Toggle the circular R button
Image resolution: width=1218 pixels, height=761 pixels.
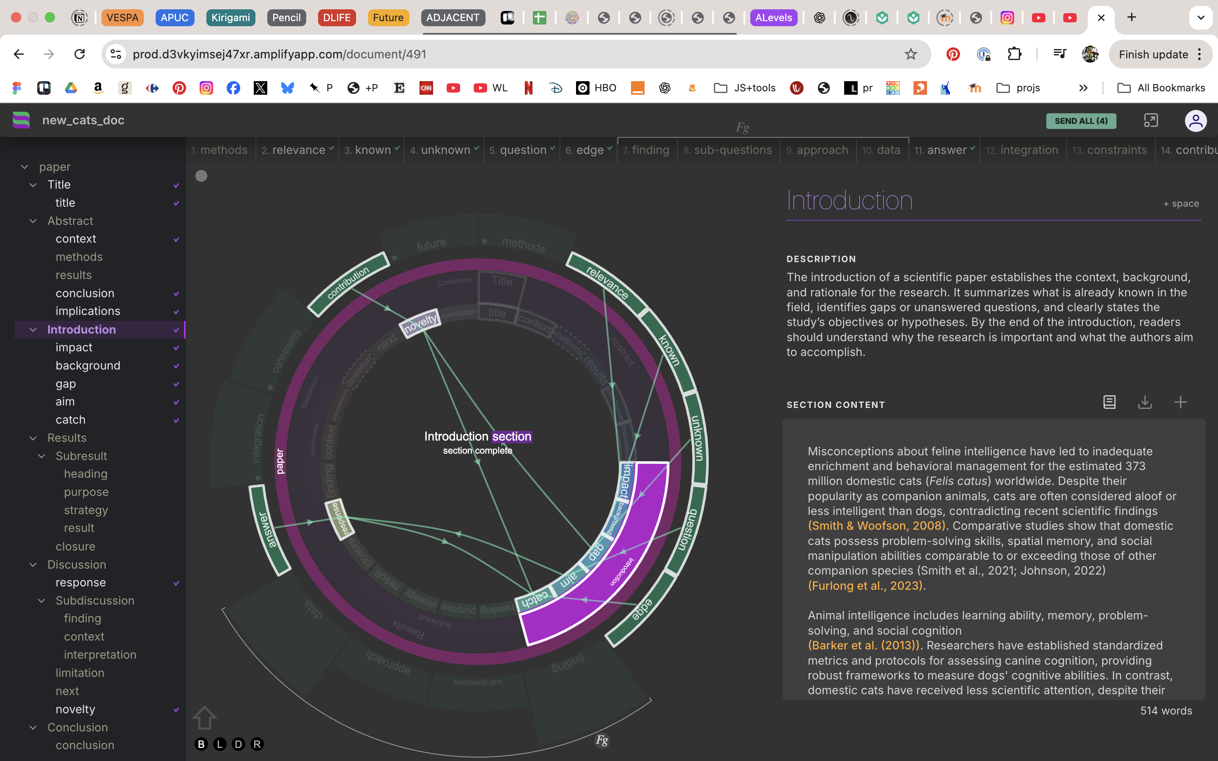(257, 744)
